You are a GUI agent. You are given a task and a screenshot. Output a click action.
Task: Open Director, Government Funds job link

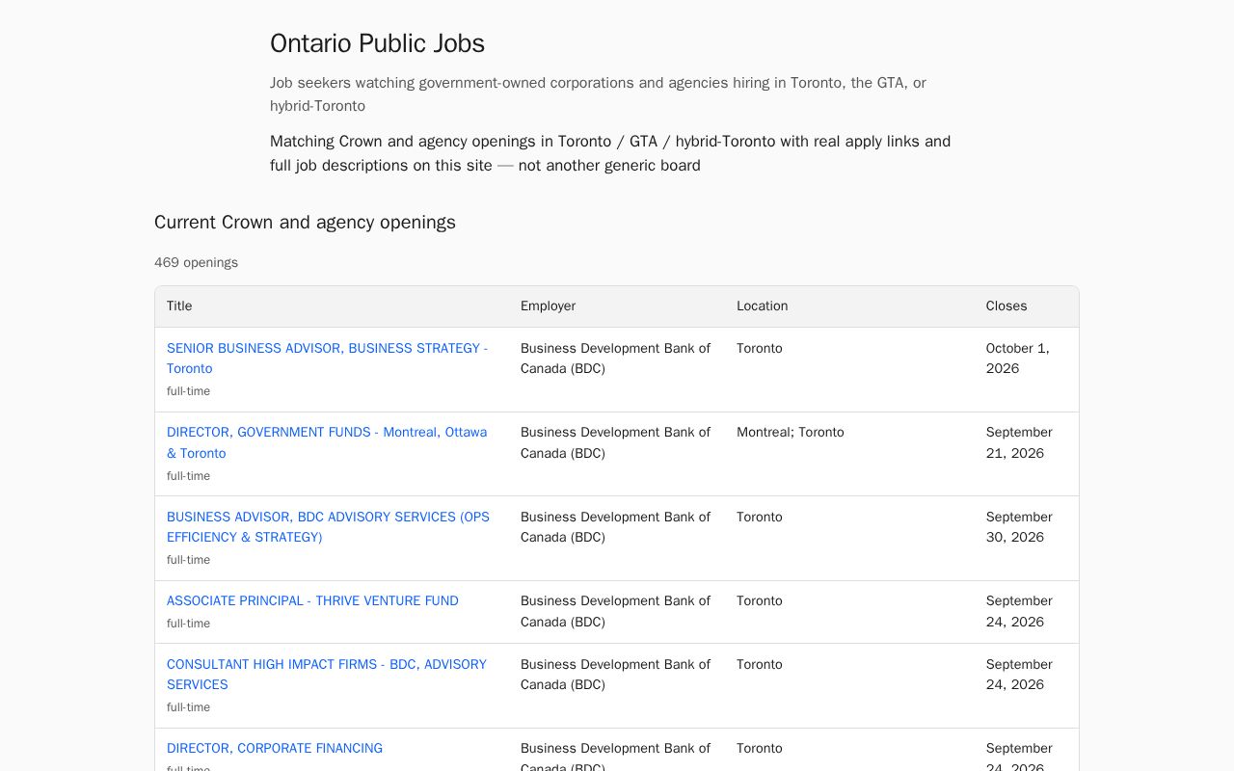click(x=327, y=442)
